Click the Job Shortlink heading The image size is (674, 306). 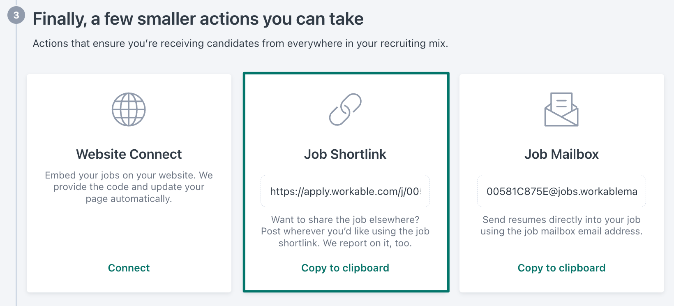pyautogui.click(x=345, y=154)
